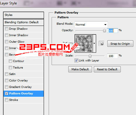Click the Snap to Origin button
The width and height of the screenshot is (136, 115).
pyautogui.click(x=120, y=44)
